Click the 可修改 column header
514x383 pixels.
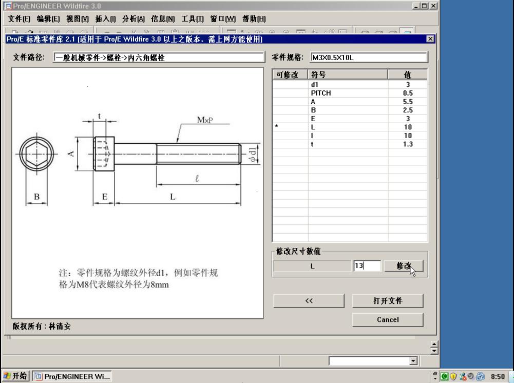click(x=290, y=74)
